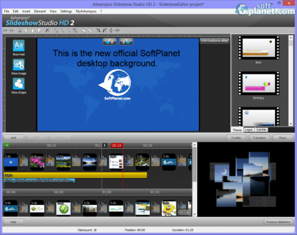The height and width of the screenshot is (235, 297).
Task: Click the red 00:24 playhead marker
Action: click(x=117, y=146)
